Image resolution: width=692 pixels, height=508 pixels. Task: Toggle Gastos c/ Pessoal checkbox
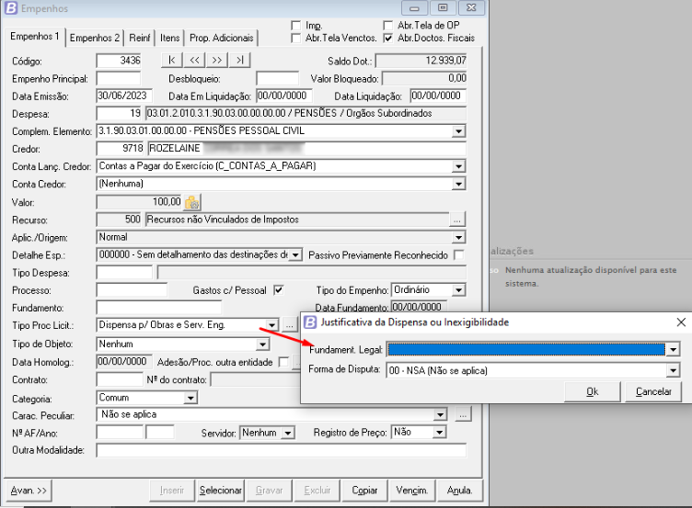(x=279, y=290)
